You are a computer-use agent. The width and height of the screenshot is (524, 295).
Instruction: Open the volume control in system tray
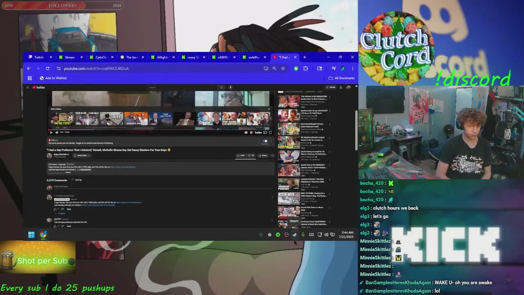[326, 235]
